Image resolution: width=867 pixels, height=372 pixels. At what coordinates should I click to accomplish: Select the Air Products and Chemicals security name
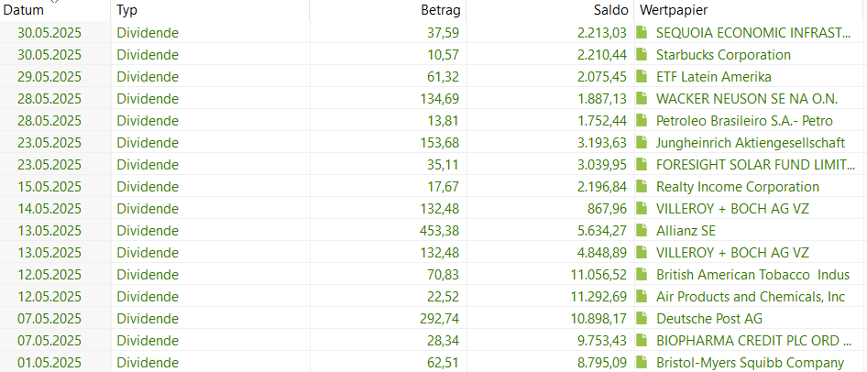751,297
